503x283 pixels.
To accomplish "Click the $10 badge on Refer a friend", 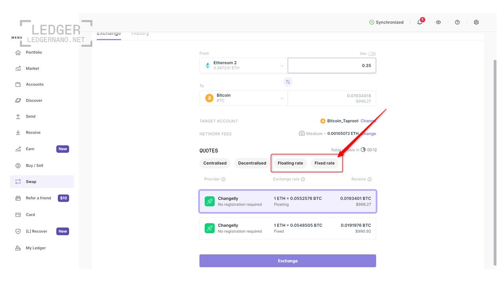I will click(63, 198).
